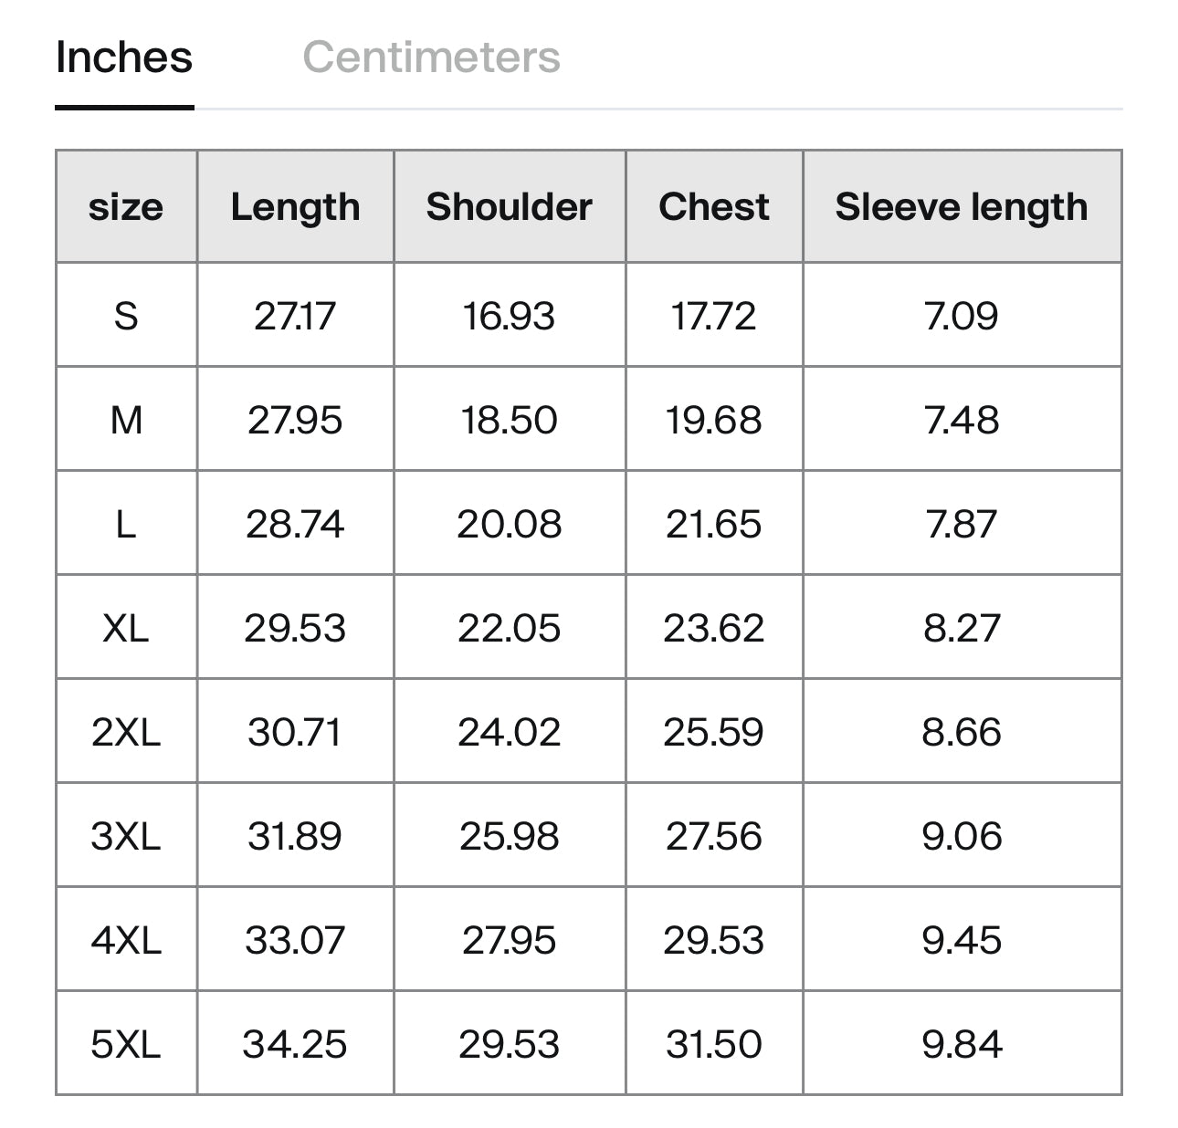Click the 4XL size row label

click(126, 940)
